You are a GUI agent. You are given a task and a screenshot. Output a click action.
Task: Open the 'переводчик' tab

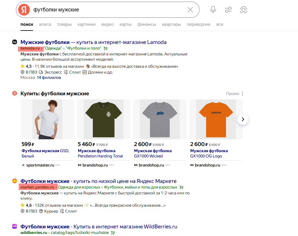[x=198, y=24]
